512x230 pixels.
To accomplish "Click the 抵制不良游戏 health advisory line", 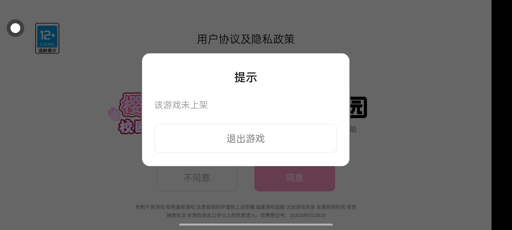I will click(x=246, y=207).
